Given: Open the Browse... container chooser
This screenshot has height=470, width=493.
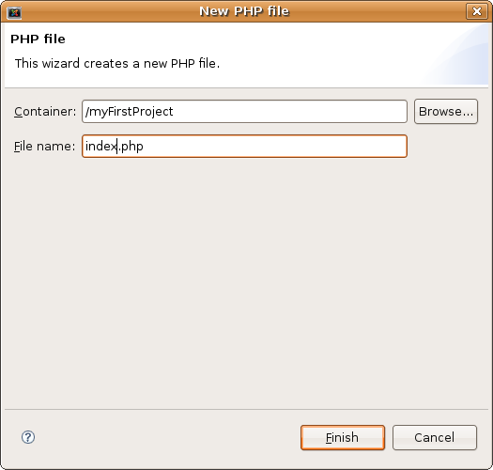Looking at the screenshot, I should (x=446, y=112).
